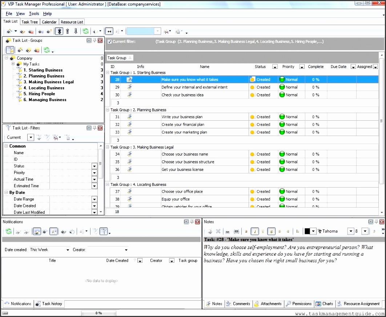Click the delete (X) icon in Notes toolbar
This screenshot has height=317, width=386.
pos(218,231)
